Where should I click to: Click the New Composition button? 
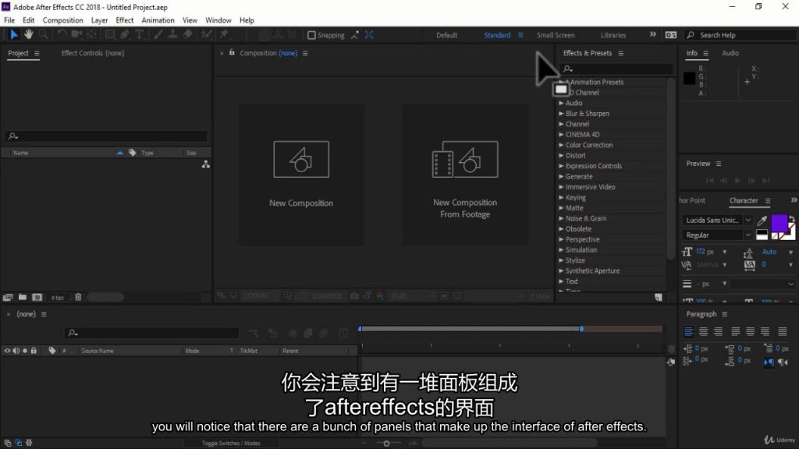(x=301, y=175)
